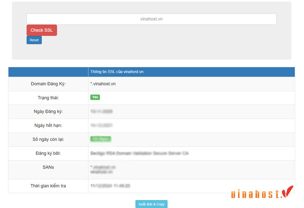Click the SANs row label

click(48, 167)
